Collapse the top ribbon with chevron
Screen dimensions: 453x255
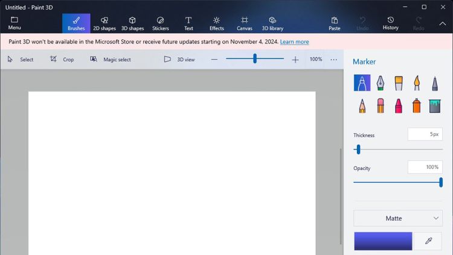[x=443, y=24]
